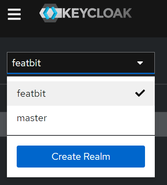Choose the master entry in the realm dropdown
The height and width of the screenshot is (185, 167).
click(81, 118)
